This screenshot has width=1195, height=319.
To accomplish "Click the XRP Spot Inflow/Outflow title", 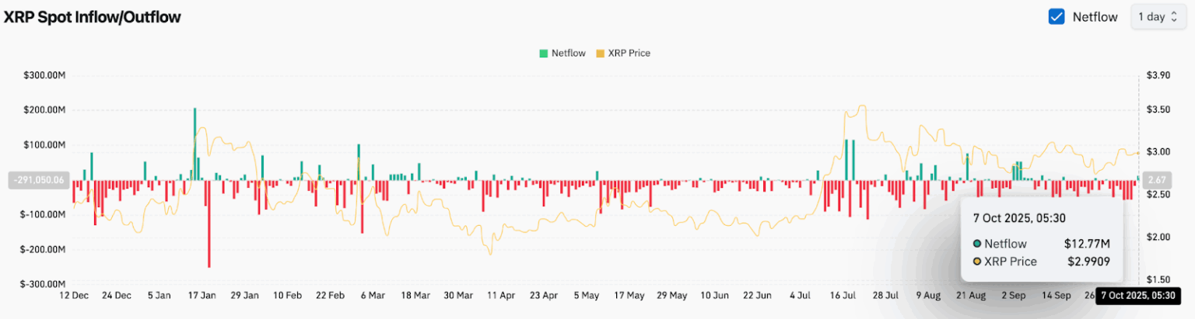I will 93,17.
